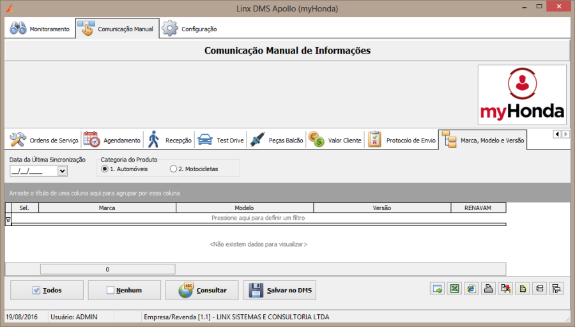Viewport: 575px width, 327px height.
Task: Click the hierarchy icon for Marca, Modelo e Versão
Action: click(449, 139)
